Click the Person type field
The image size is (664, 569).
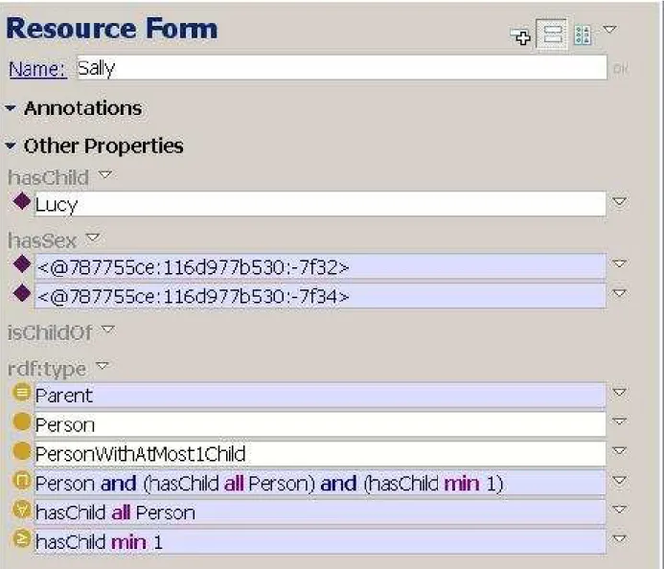pyautogui.click(x=320, y=424)
